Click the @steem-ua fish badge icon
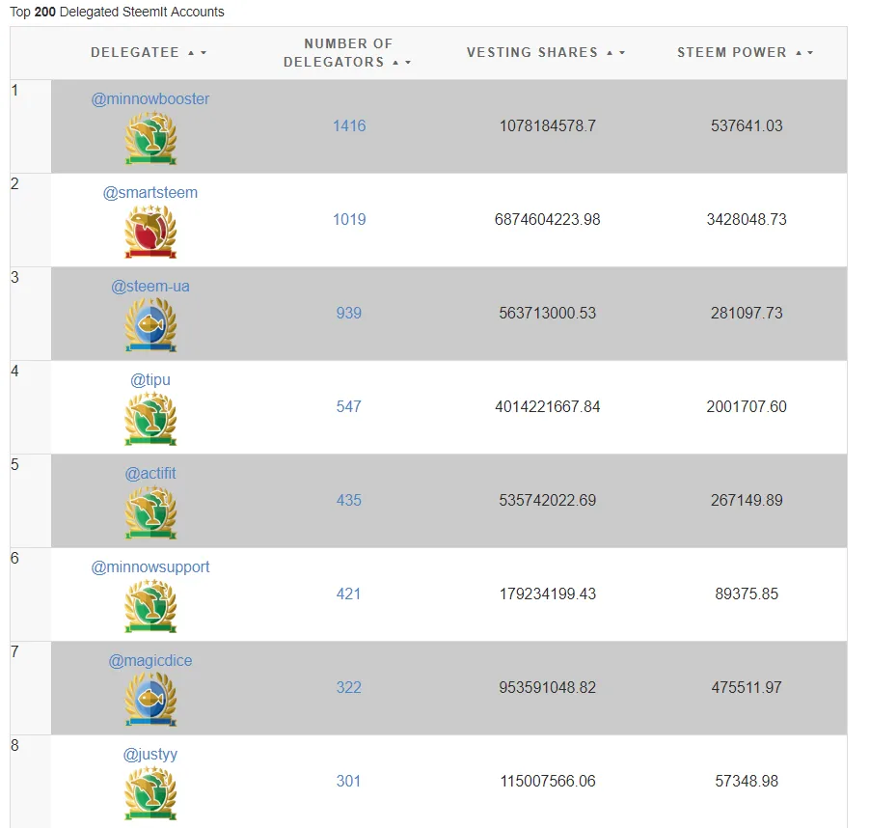The height and width of the screenshot is (828, 870). click(150, 325)
